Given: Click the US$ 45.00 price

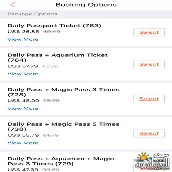Looking at the screenshot, I should 23,100.
